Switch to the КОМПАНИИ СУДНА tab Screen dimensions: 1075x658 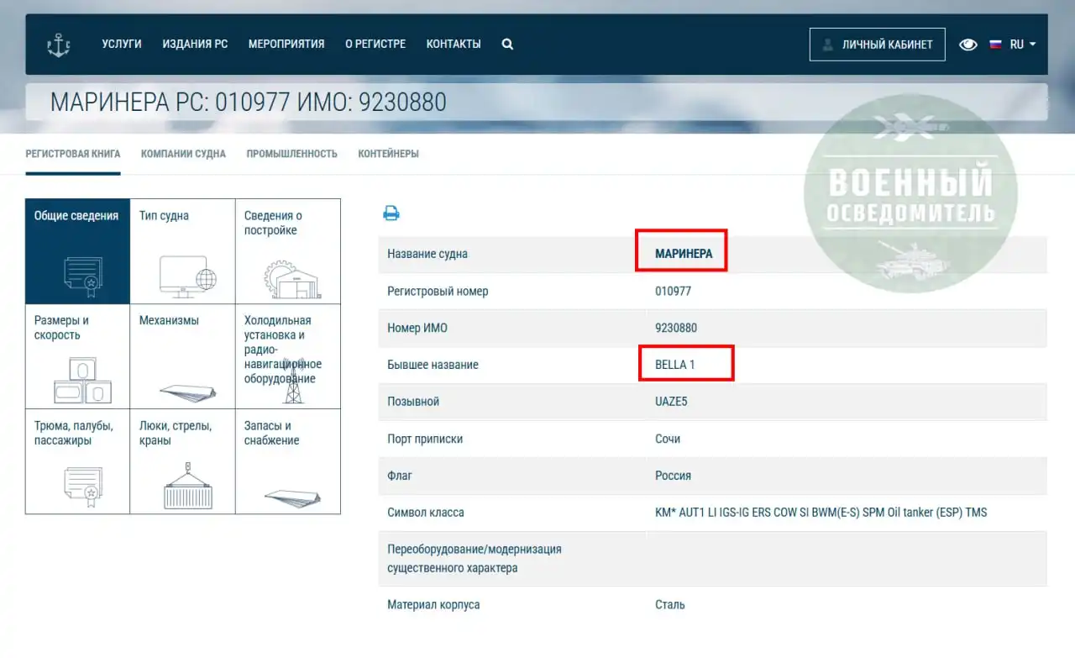183,154
